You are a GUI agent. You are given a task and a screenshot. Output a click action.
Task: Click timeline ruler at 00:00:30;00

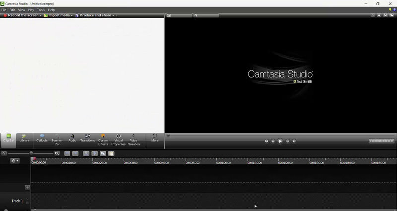click(x=131, y=163)
